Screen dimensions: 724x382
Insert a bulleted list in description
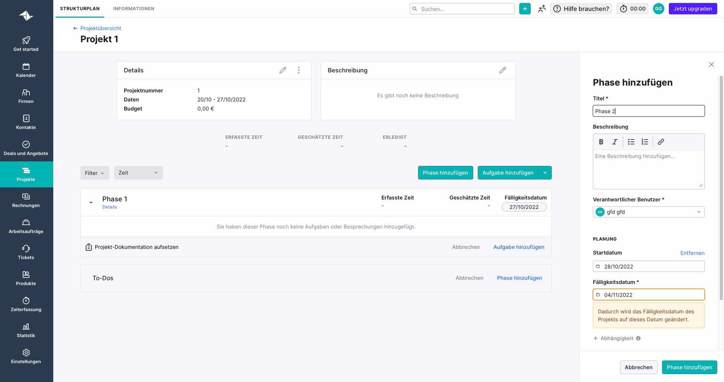631,142
